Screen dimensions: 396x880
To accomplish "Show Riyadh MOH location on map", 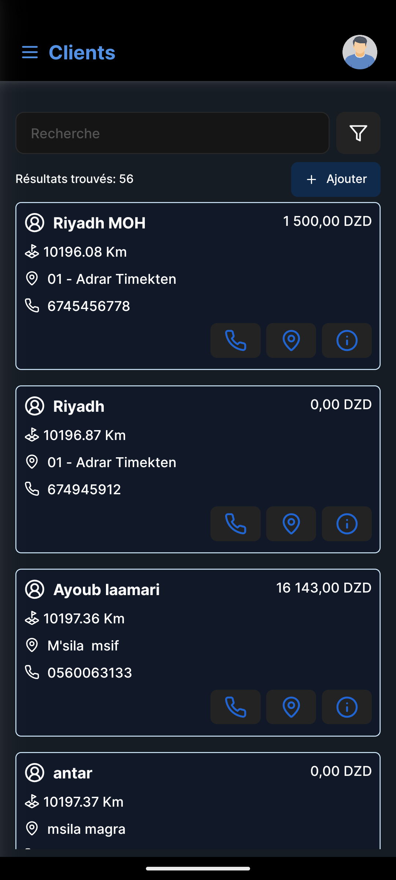I will pos(291,340).
